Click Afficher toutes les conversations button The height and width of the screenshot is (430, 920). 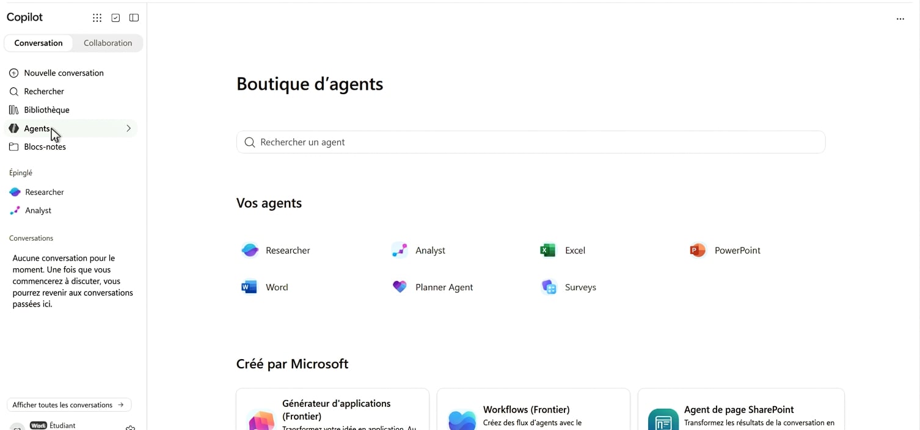point(69,405)
